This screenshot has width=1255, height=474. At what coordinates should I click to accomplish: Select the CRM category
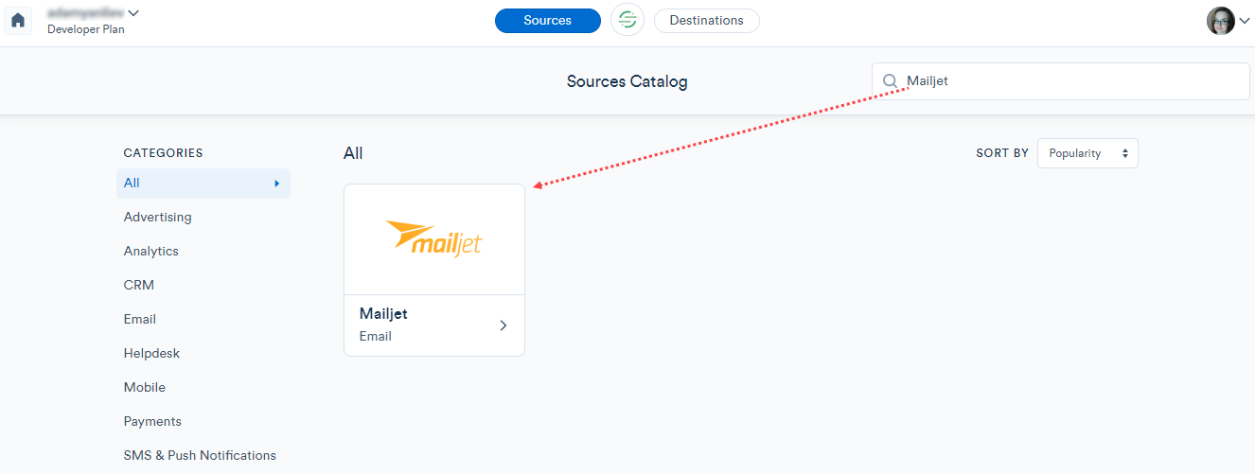(139, 286)
